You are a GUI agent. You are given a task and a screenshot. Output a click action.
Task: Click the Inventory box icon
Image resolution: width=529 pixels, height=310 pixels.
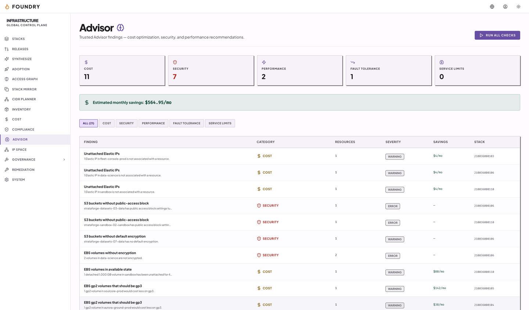click(7, 109)
